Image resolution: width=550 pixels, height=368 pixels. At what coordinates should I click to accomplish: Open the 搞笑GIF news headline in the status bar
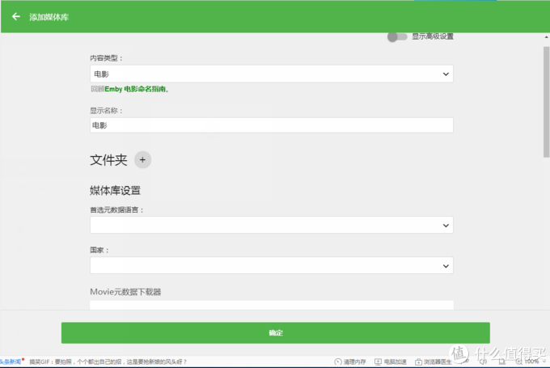pos(108,362)
